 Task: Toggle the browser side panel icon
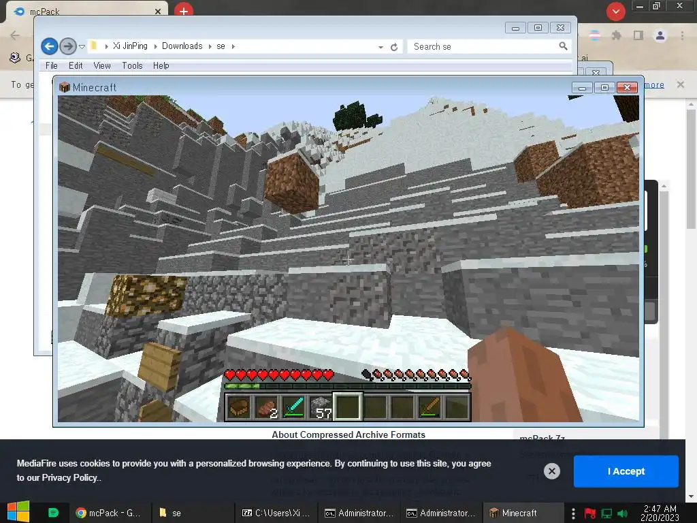click(638, 35)
